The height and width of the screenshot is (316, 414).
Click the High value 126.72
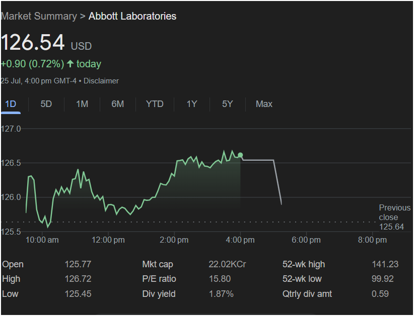click(x=78, y=279)
